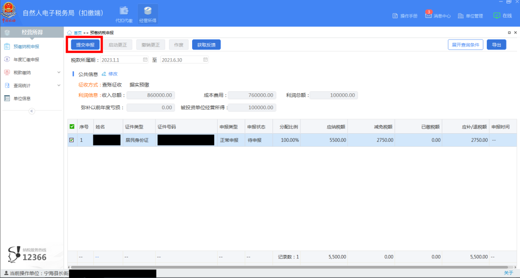This screenshot has width=520, height=278.
Task: Toggle the select-all checkbox in table header
Action: tap(72, 126)
